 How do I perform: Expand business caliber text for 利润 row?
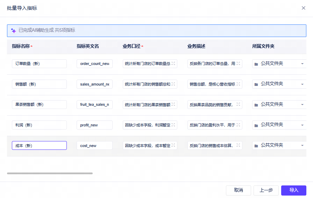click(173, 125)
